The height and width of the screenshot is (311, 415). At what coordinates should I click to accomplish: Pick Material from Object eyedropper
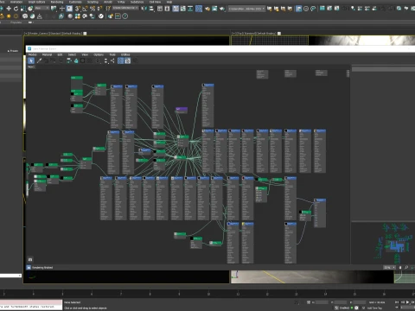(x=39, y=60)
